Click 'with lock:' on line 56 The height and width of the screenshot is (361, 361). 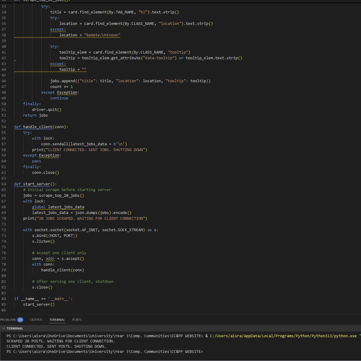(x=43, y=138)
